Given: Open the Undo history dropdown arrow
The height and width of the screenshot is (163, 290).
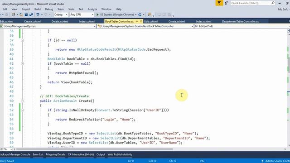Looking at the screenshot, I should click(42, 14).
